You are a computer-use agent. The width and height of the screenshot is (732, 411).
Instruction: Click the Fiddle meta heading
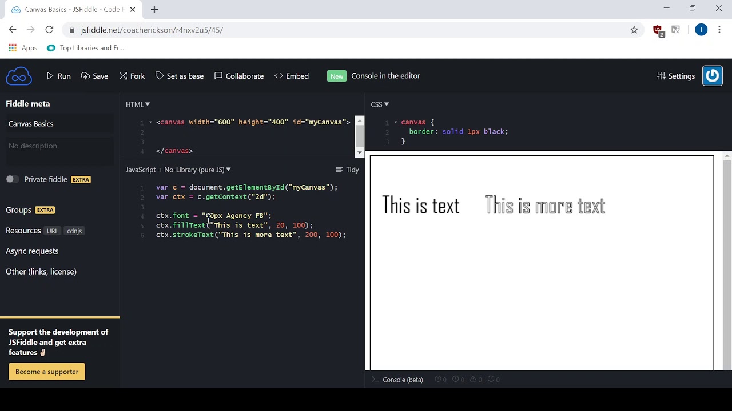[28, 104]
